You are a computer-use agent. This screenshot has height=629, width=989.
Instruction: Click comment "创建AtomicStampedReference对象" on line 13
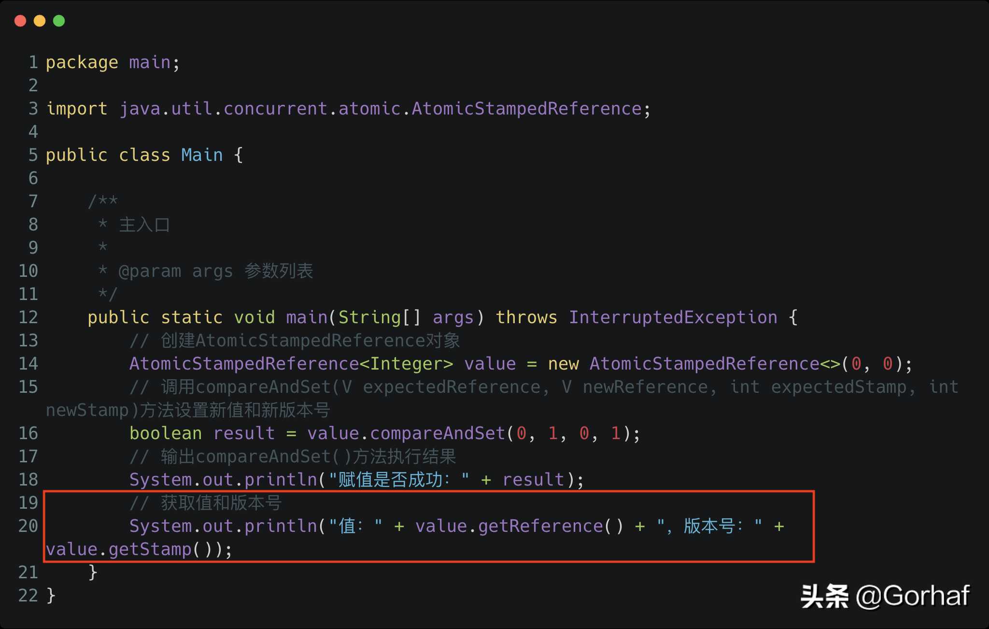[x=311, y=341]
